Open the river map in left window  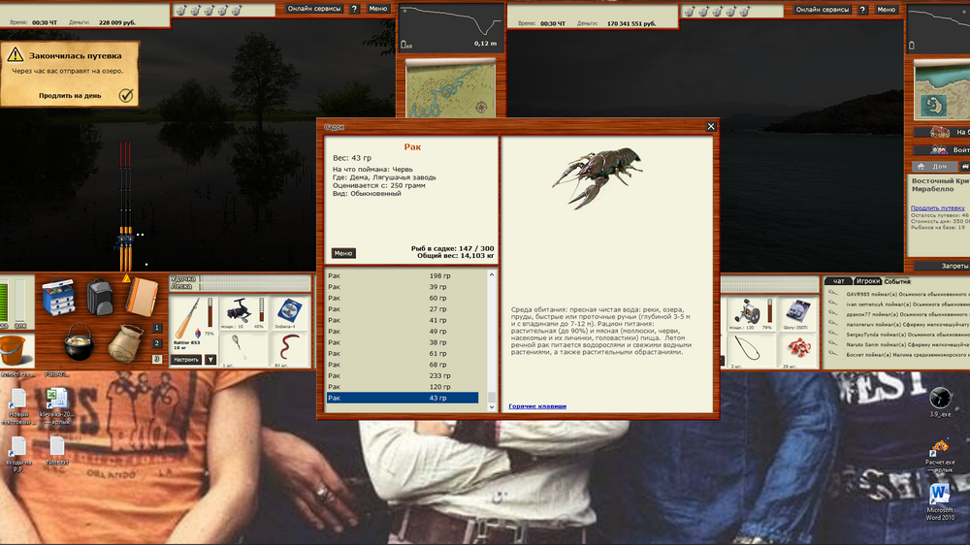(450, 89)
